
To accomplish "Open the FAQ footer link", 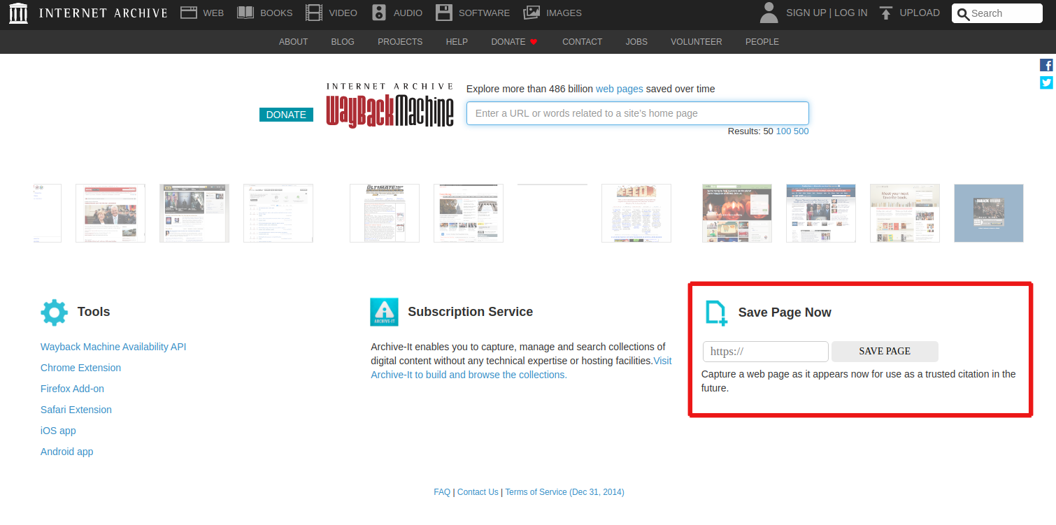I will (442, 492).
